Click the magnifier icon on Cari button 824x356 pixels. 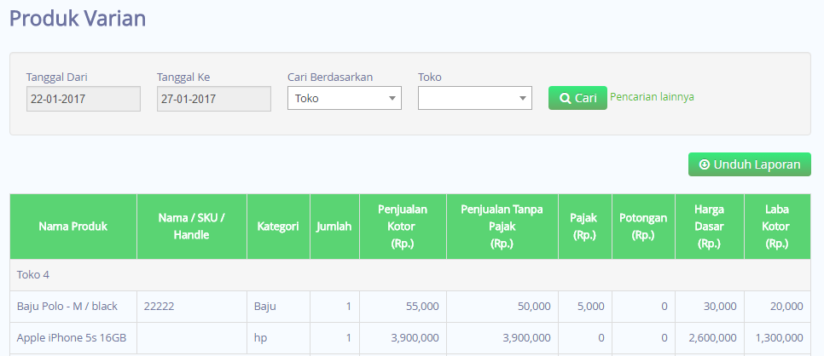point(565,98)
